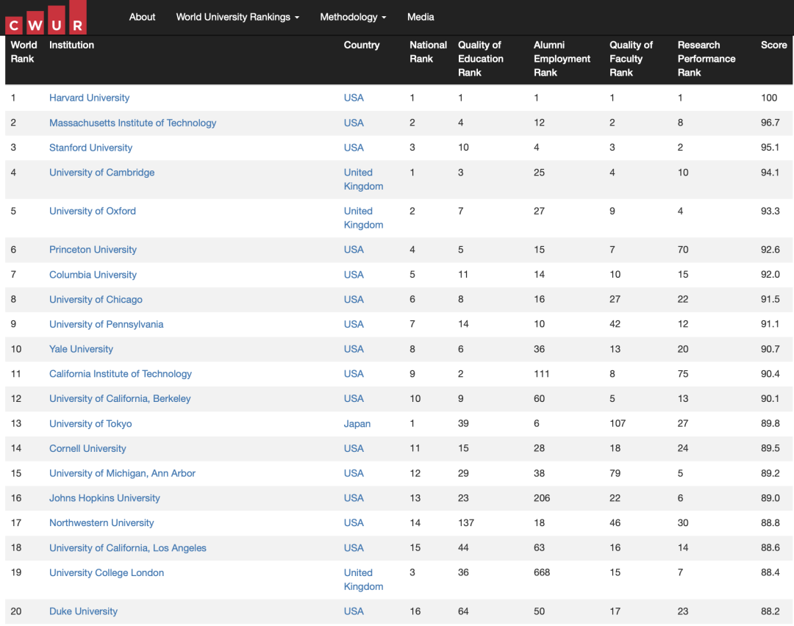The width and height of the screenshot is (794, 626).
Task: Open the University of Cambridge link
Action: [x=101, y=172]
